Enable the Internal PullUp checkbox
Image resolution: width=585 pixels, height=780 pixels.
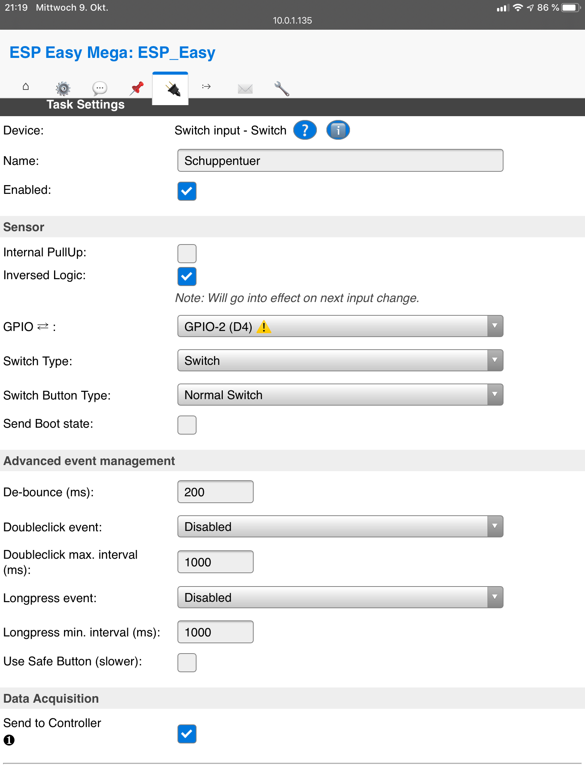pos(187,254)
